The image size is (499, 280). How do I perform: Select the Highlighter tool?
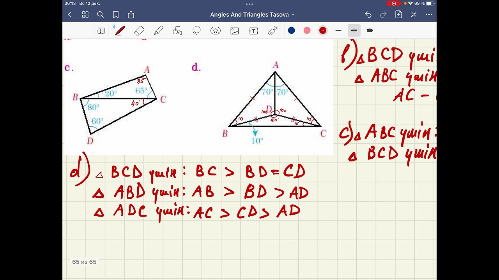tap(158, 31)
